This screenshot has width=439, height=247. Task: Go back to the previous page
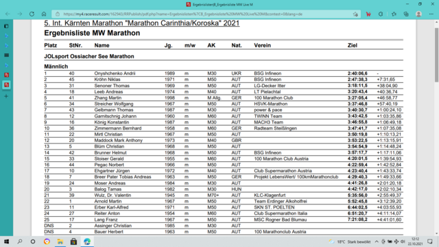[8, 14]
